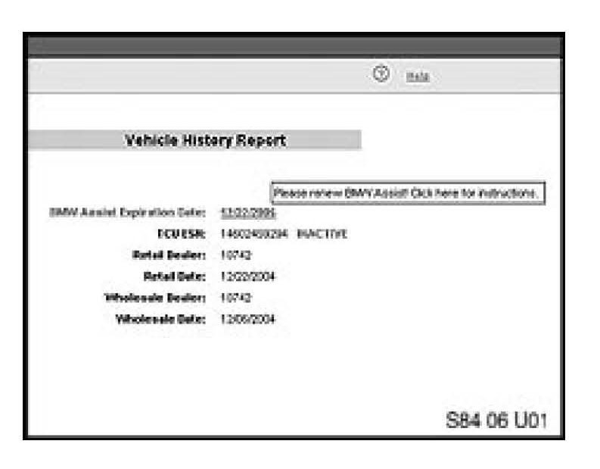Screen dimensions: 600x469
Task: Click the Wholesale Dealer label
Action: 155,298
